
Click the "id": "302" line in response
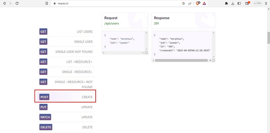click(x=167, y=46)
